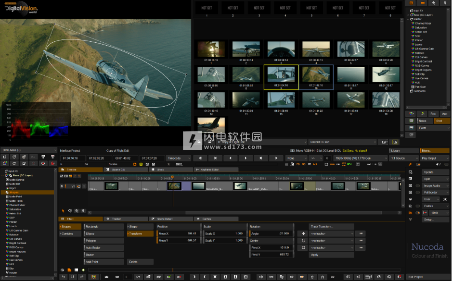Click the timeline horizontal scrollbar
Screen dimensions: 452x281
284,212
